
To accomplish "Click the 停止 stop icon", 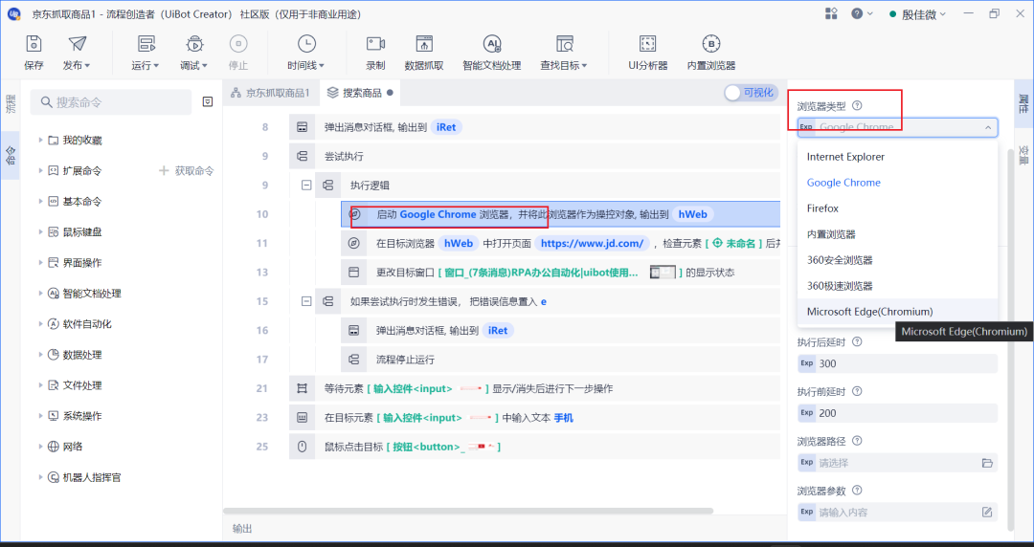I will point(238,44).
